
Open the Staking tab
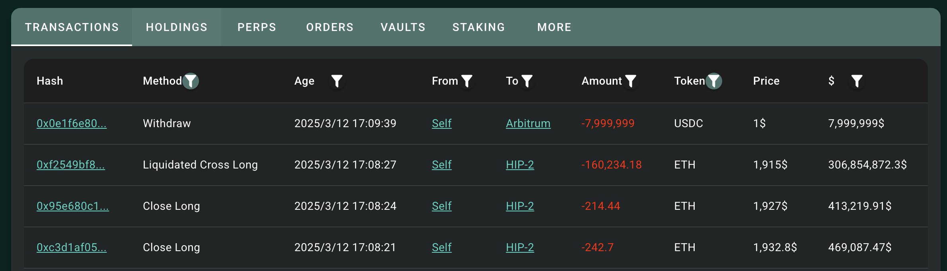click(479, 27)
